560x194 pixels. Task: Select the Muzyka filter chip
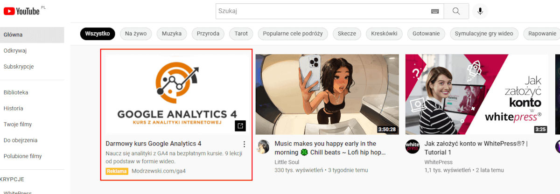[172, 34]
